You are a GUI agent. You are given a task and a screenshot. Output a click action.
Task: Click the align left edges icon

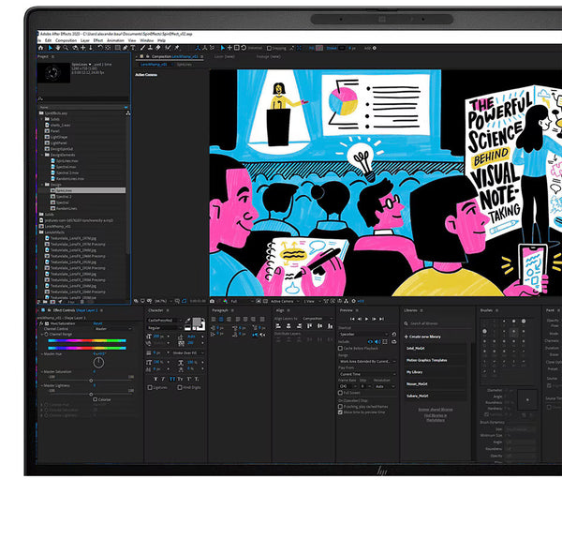[278, 326]
